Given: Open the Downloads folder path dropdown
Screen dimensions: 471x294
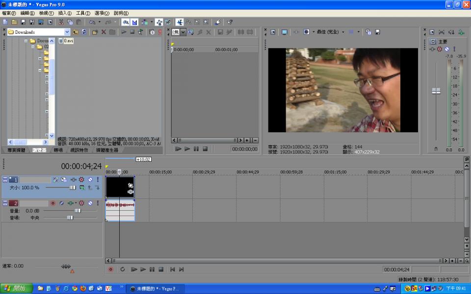Looking at the screenshot, I should click(x=67, y=32).
